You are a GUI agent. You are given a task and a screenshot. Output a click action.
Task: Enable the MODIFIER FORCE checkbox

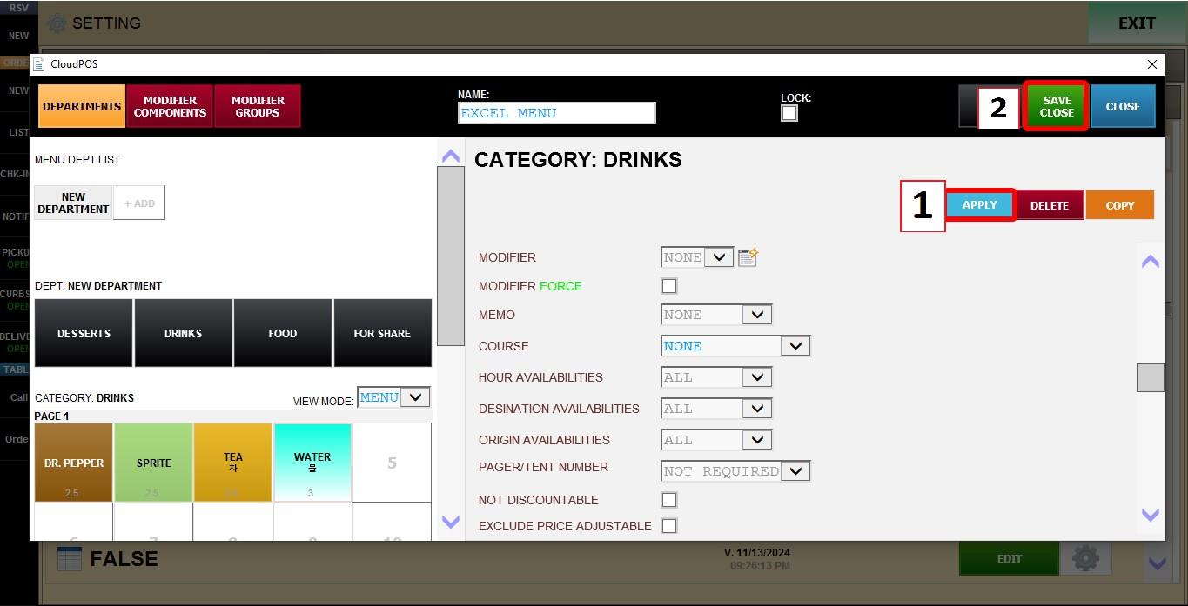[669, 286]
